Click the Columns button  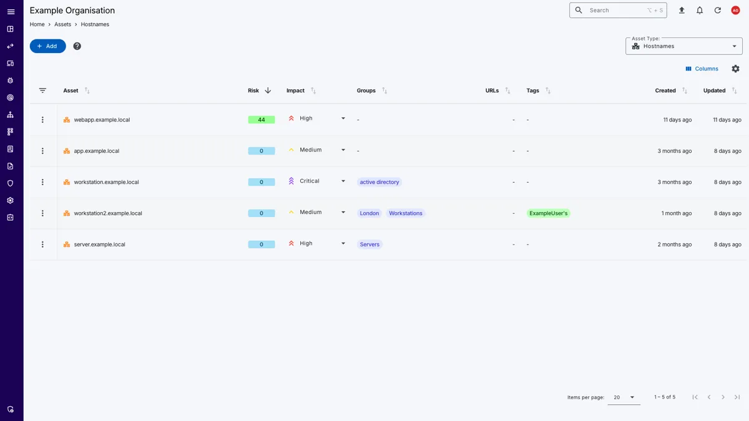click(x=702, y=69)
